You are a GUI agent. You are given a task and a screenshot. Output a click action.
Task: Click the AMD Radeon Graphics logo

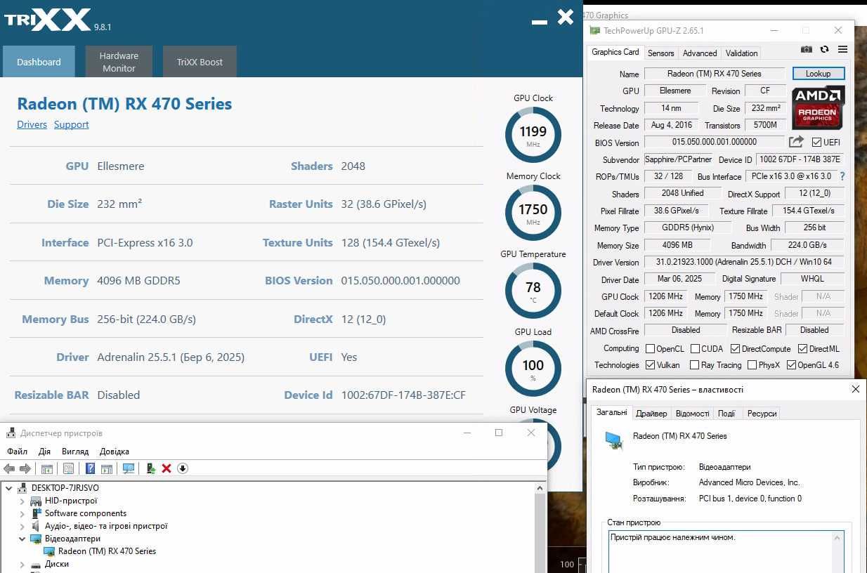point(818,107)
